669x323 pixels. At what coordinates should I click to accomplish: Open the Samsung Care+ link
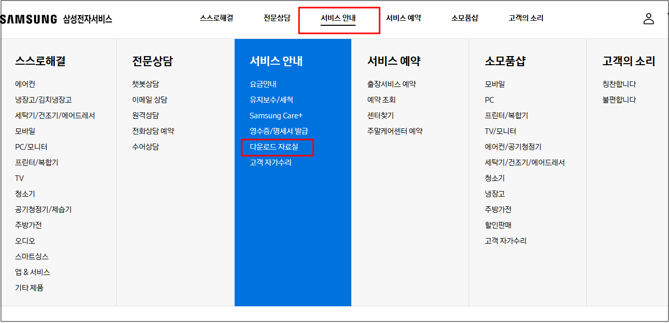(x=276, y=116)
